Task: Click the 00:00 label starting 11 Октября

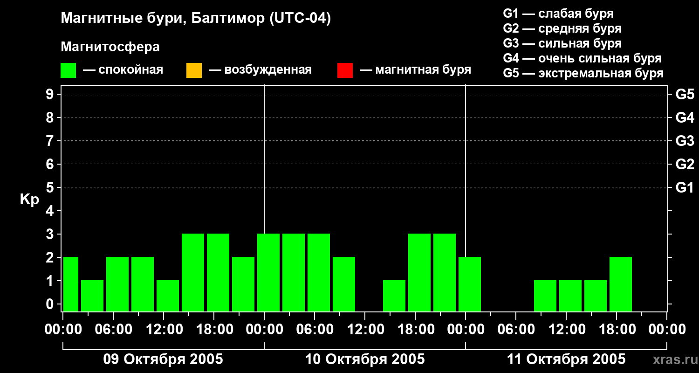Action: tap(466, 330)
